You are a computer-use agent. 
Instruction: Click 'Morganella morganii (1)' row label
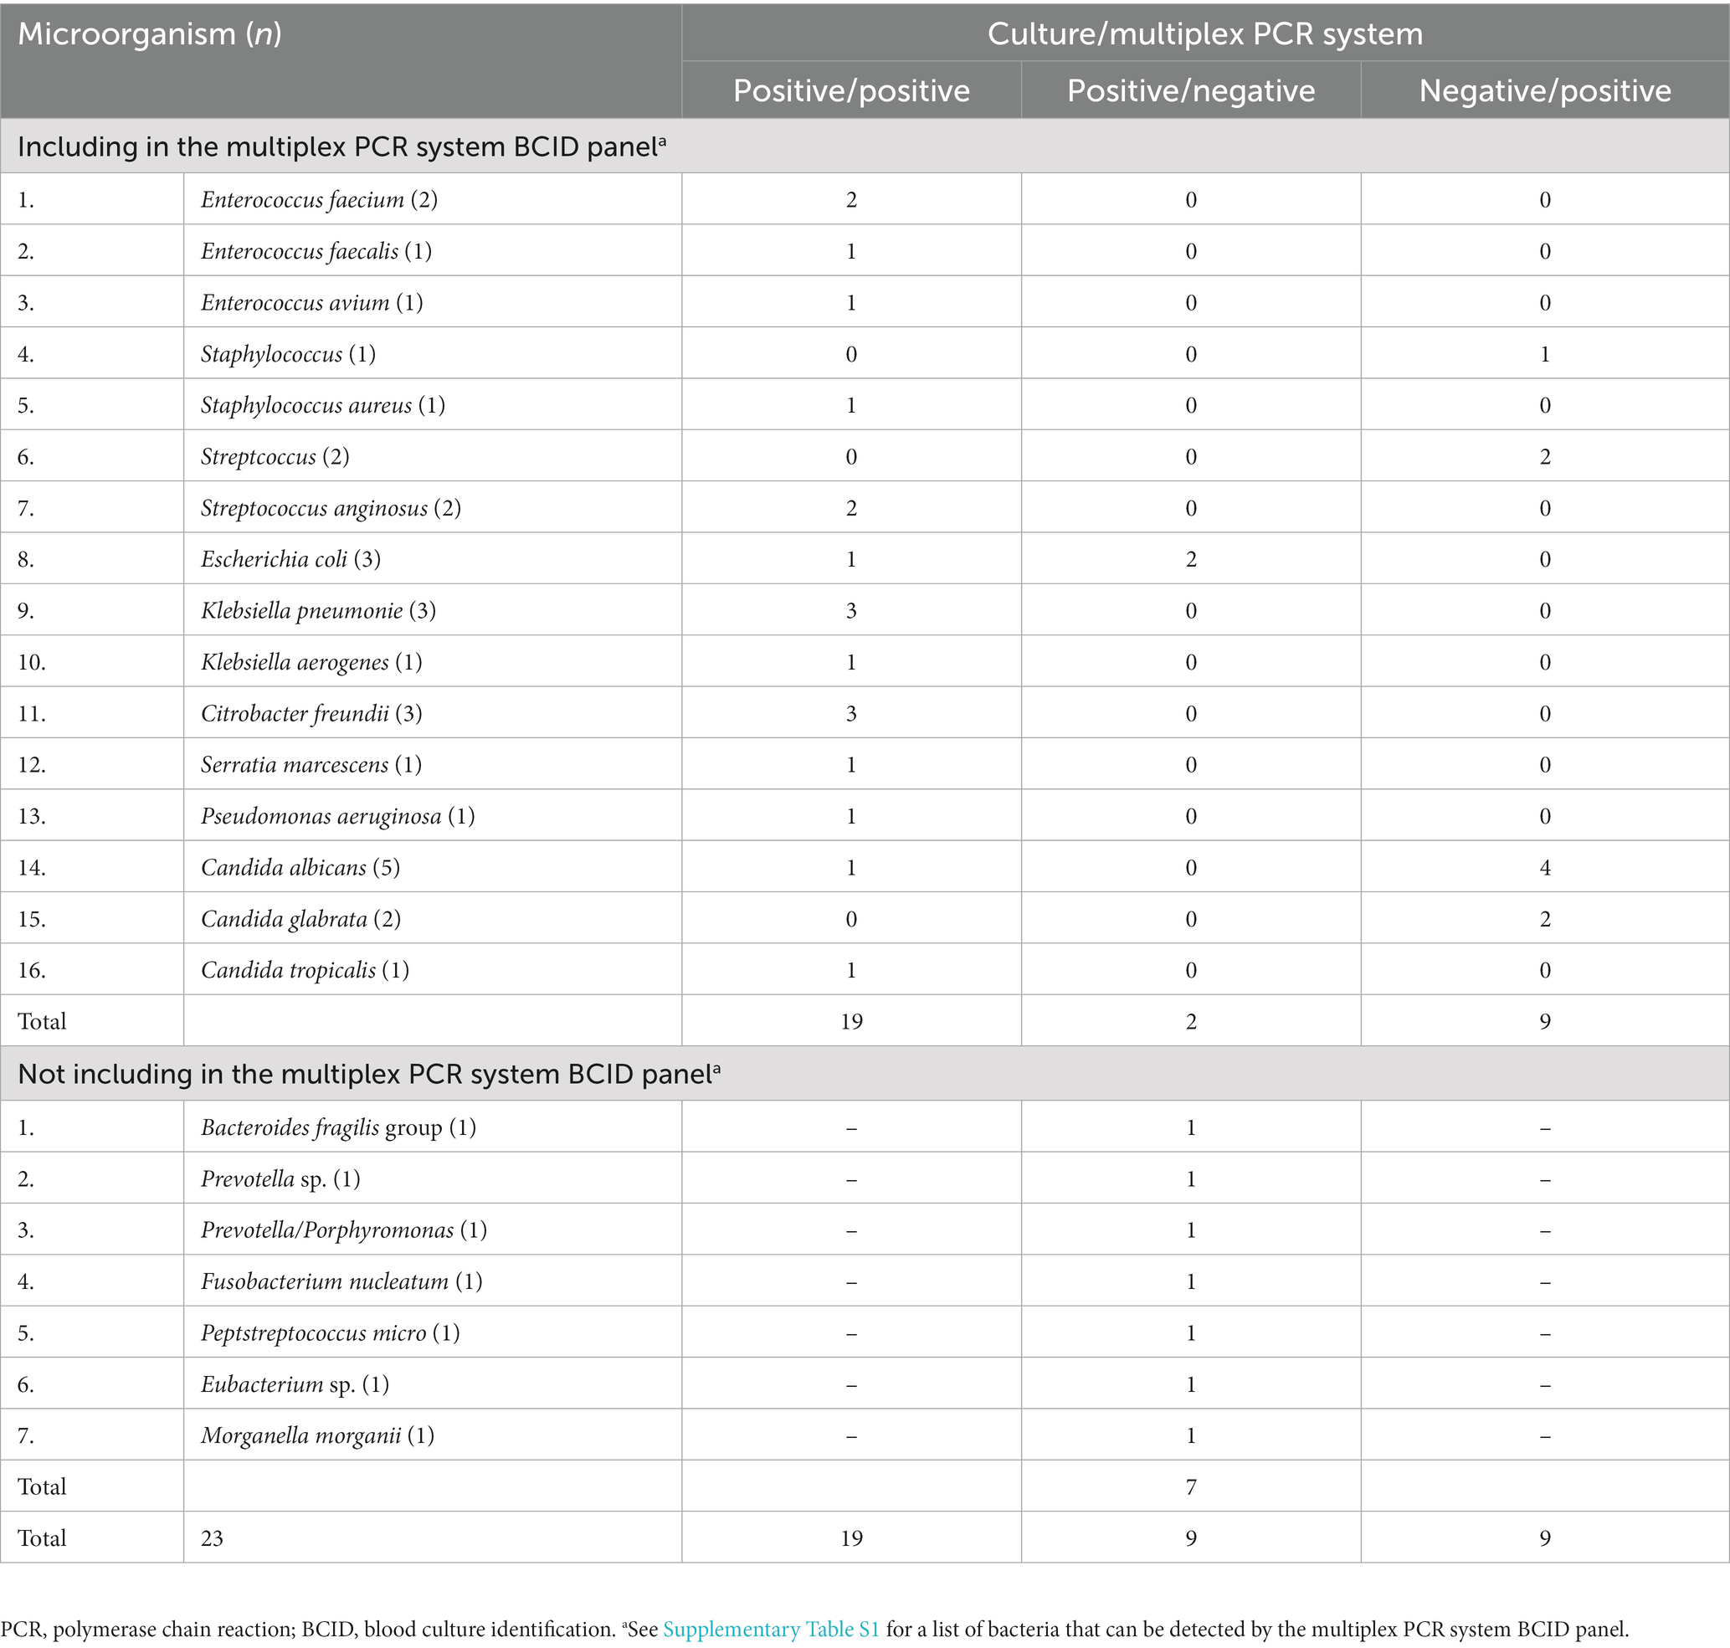pyautogui.click(x=317, y=1436)
